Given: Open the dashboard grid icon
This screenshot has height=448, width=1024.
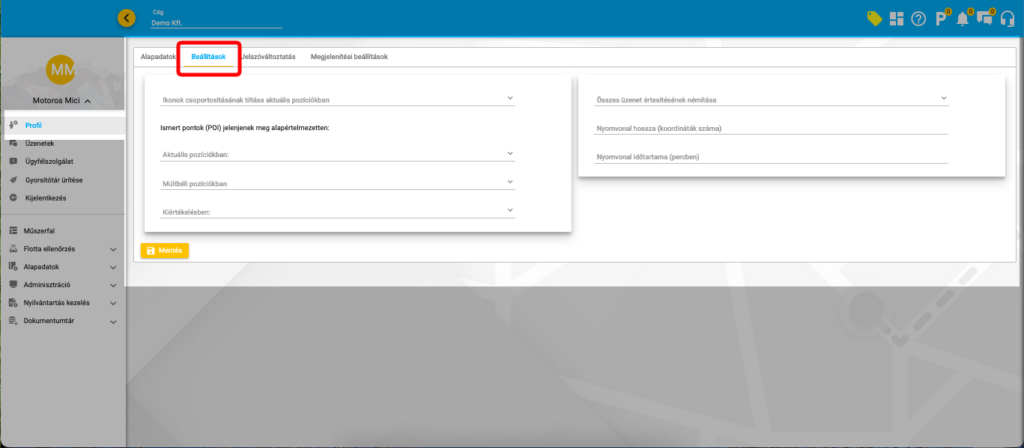Looking at the screenshot, I should coord(897,19).
